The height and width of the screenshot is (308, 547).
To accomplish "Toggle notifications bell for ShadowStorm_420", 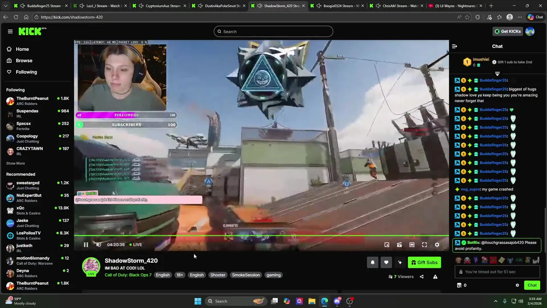I will pos(373,263).
